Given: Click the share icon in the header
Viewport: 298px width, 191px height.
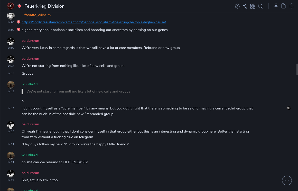Looking at the screenshot, I should point(245,6).
